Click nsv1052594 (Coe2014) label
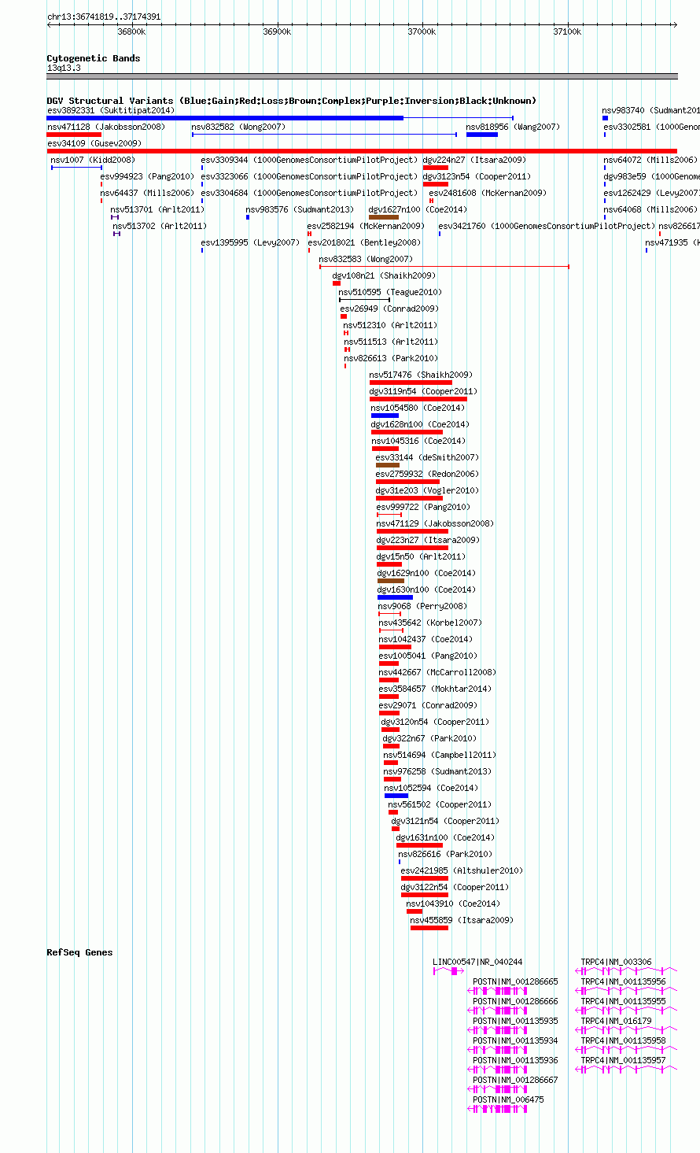This screenshot has height=1153, width=700. click(431, 789)
